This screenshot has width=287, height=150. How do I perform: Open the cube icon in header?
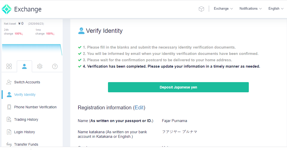(x=201, y=9)
